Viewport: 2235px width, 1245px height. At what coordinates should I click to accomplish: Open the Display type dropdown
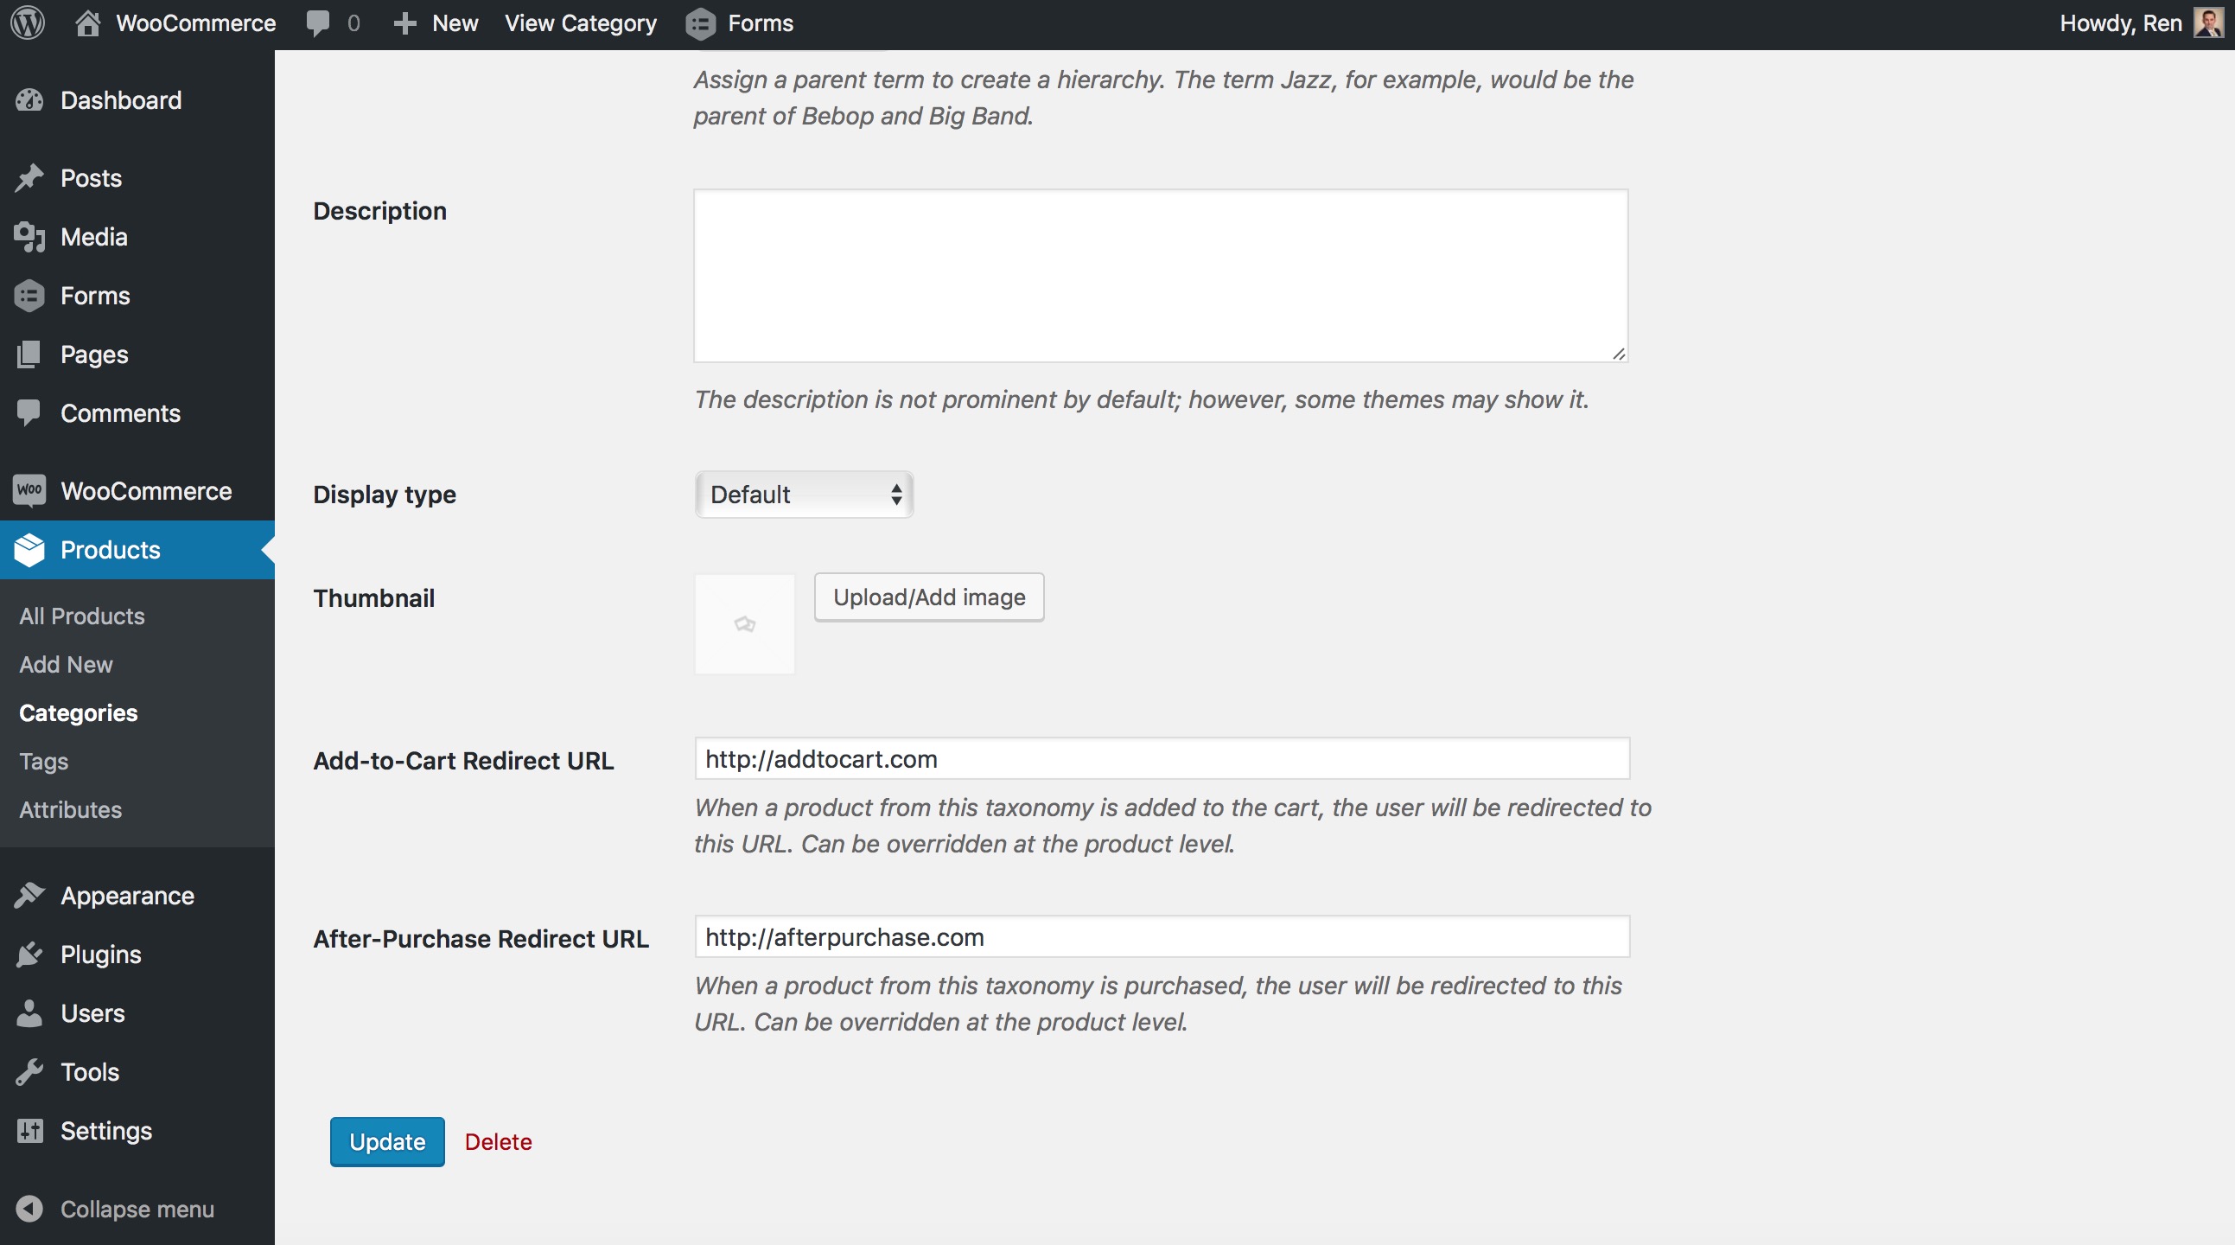pyautogui.click(x=804, y=495)
